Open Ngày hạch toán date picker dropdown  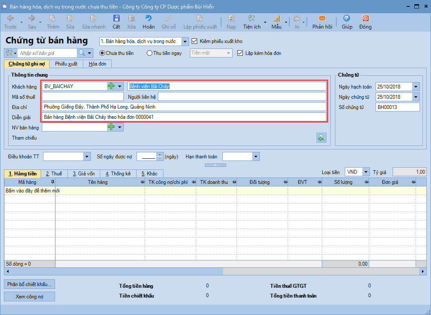click(416, 87)
